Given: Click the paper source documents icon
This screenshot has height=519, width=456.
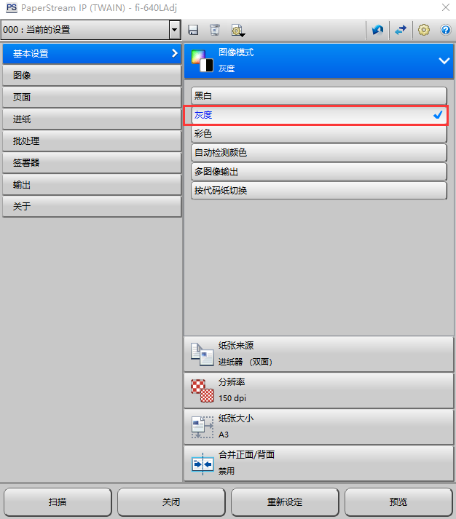Looking at the screenshot, I should [202, 354].
